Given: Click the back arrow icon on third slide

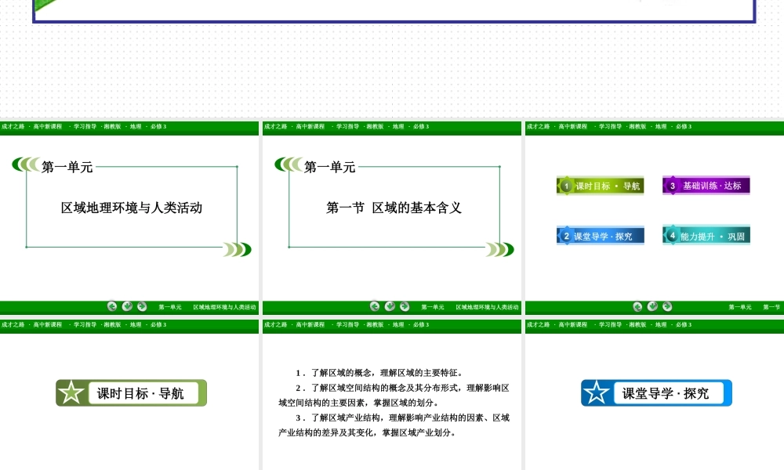Looking at the screenshot, I should click(637, 306).
